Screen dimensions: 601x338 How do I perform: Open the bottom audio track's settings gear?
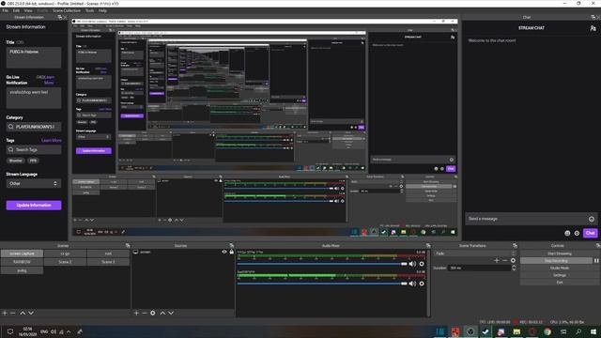click(x=422, y=284)
